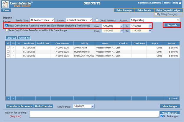Select checkbox for SHERLOCK HOLMES deposit row
The width and height of the screenshot is (184, 122).
click(8, 56)
